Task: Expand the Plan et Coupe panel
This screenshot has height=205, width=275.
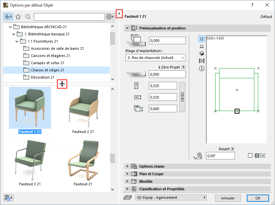Action: click(127, 174)
